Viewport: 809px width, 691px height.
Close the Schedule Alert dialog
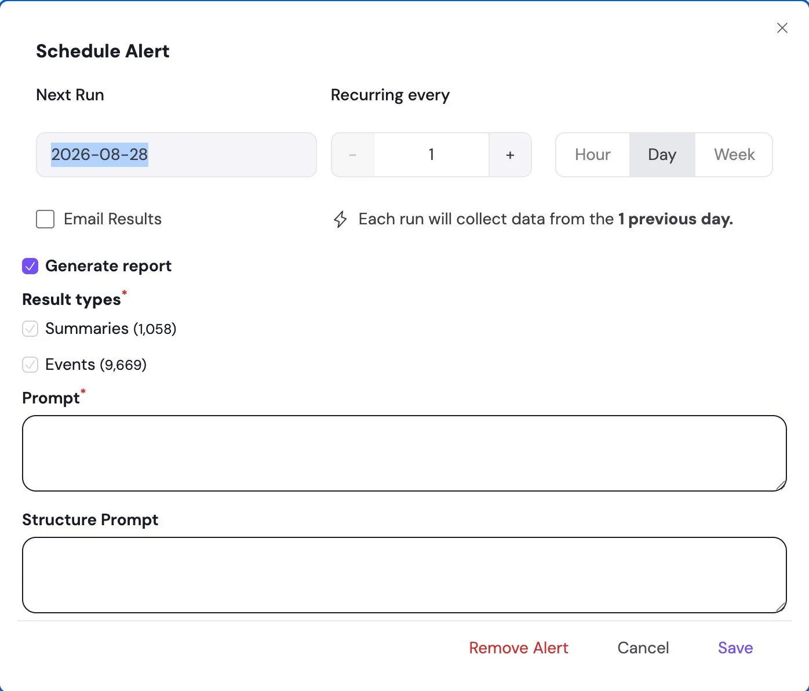782,28
